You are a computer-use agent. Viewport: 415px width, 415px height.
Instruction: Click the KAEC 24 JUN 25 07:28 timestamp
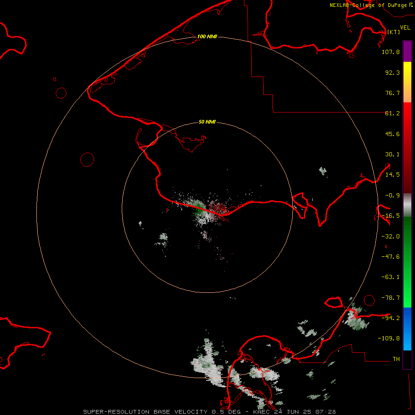294,412
